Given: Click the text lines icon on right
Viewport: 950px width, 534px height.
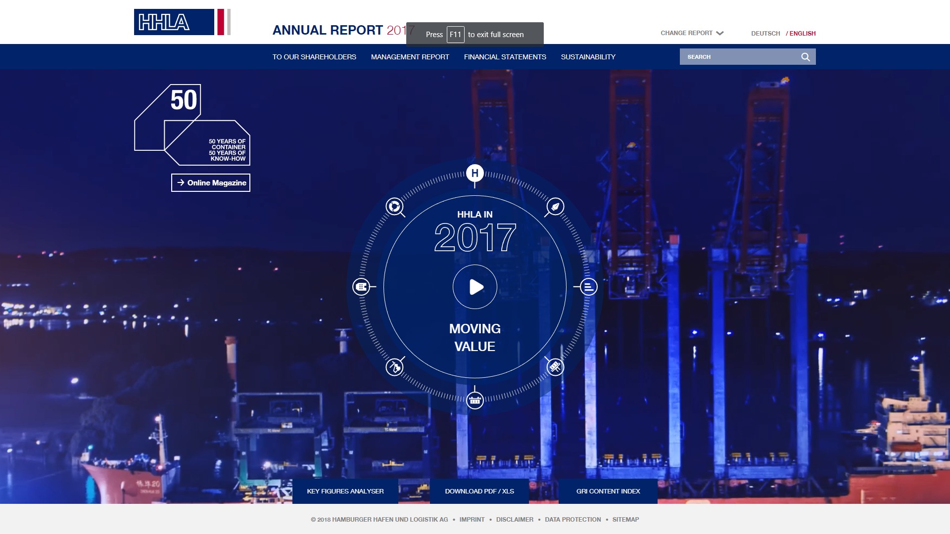Looking at the screenshot, I should pos(588,287).
